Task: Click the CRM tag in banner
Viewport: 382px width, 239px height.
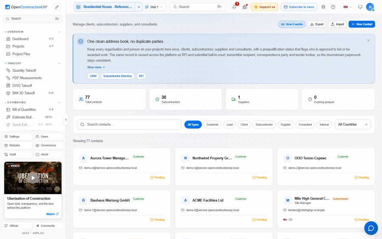Action: (x=93, y=76)
